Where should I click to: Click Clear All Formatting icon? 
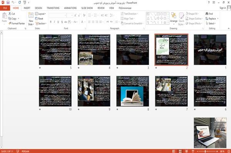pos(84,15)
